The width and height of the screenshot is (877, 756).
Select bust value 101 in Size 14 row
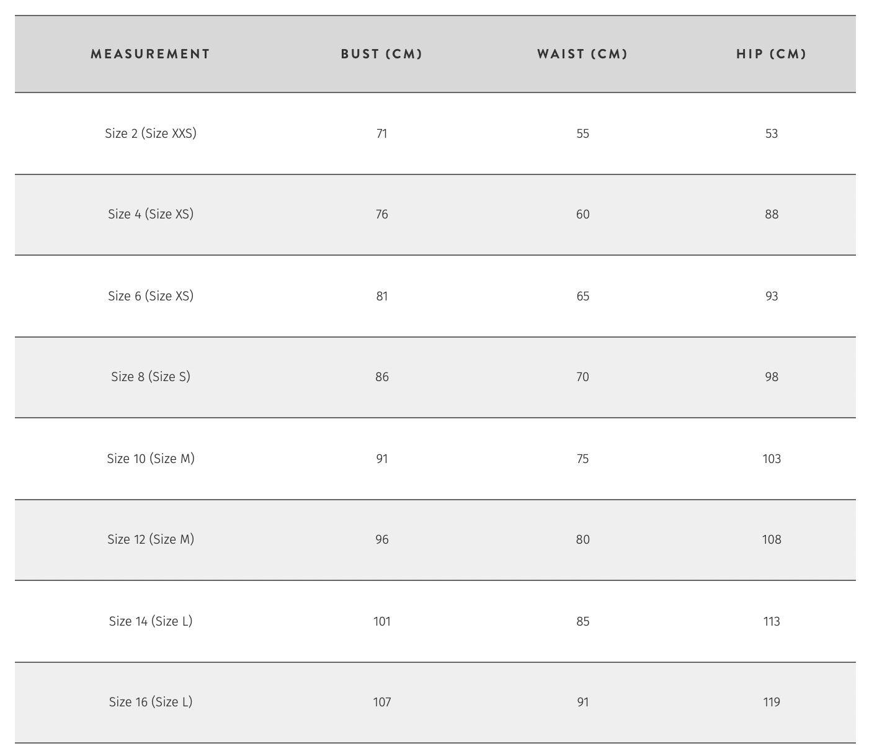[382, 621]
